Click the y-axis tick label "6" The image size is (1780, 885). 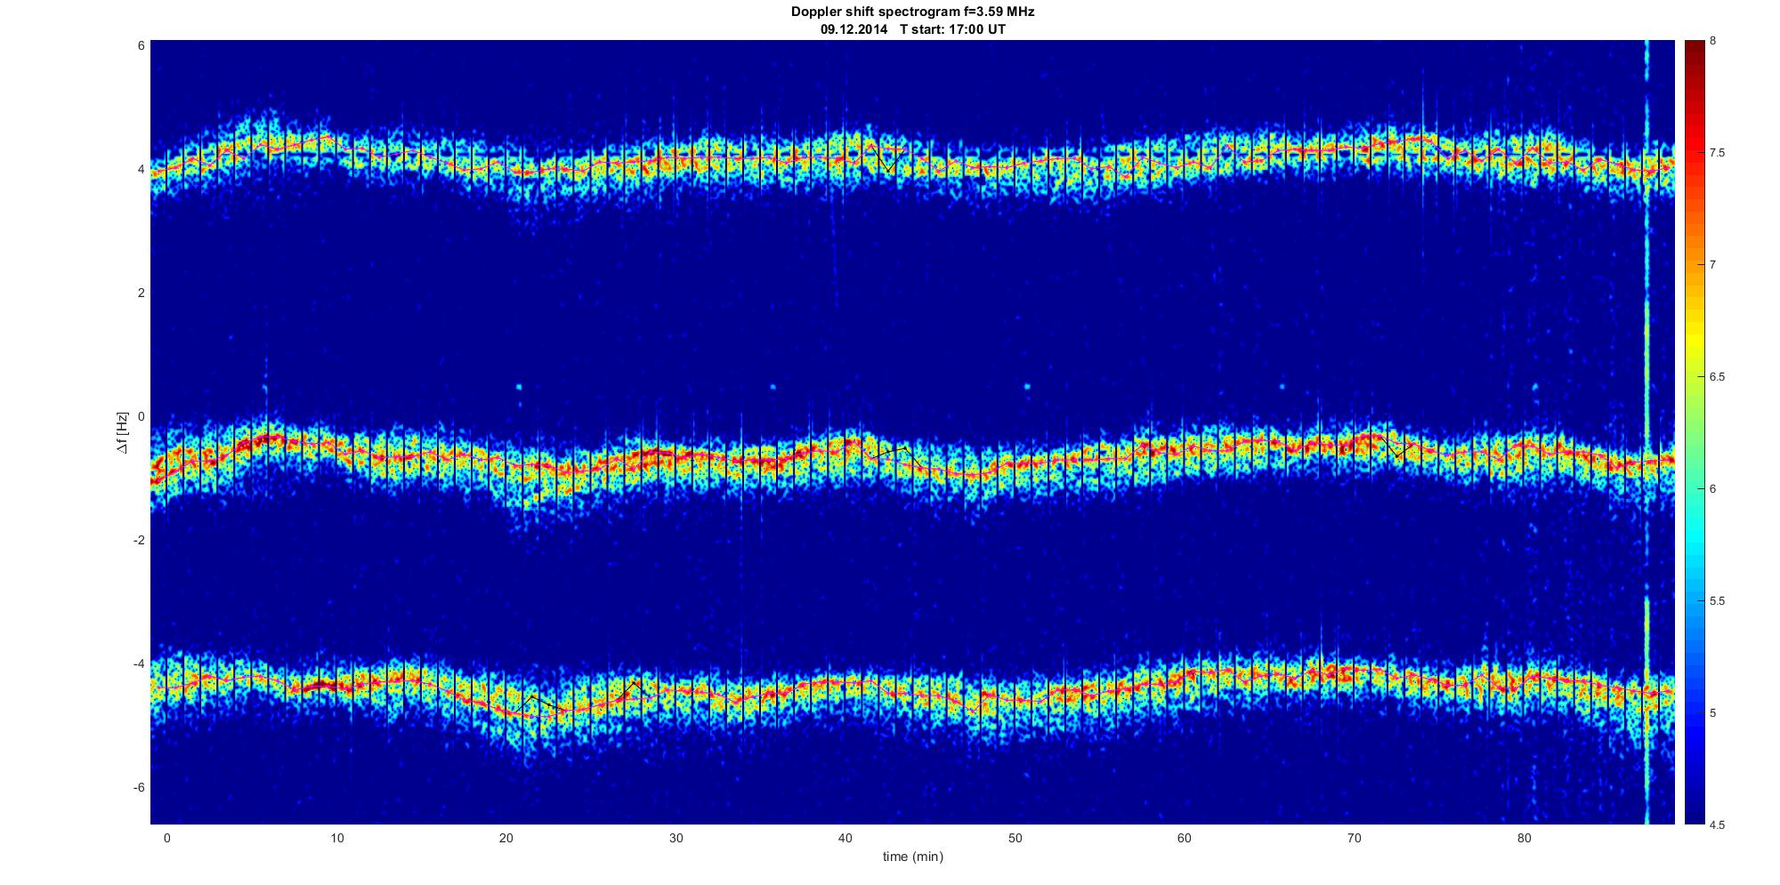[141, 45]
